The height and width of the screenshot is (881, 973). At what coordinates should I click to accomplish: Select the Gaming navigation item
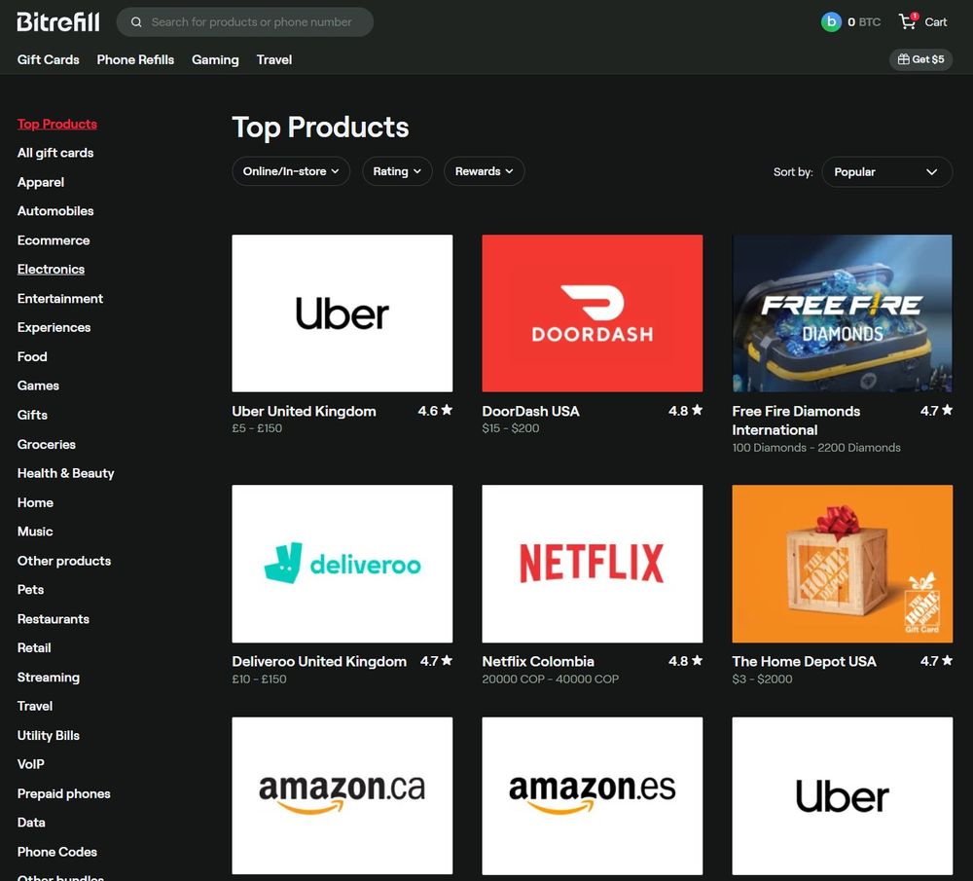(215, 59)
